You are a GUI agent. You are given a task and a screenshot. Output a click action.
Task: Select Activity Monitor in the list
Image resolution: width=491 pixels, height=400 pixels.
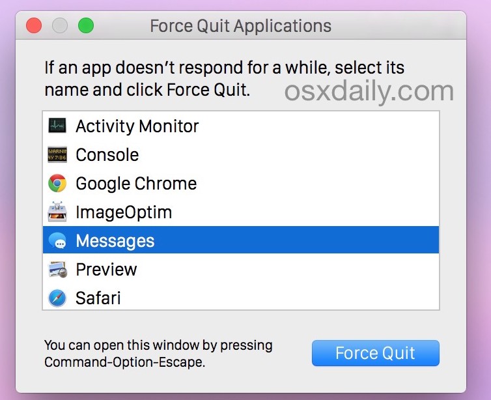click(x=137, y=126)
